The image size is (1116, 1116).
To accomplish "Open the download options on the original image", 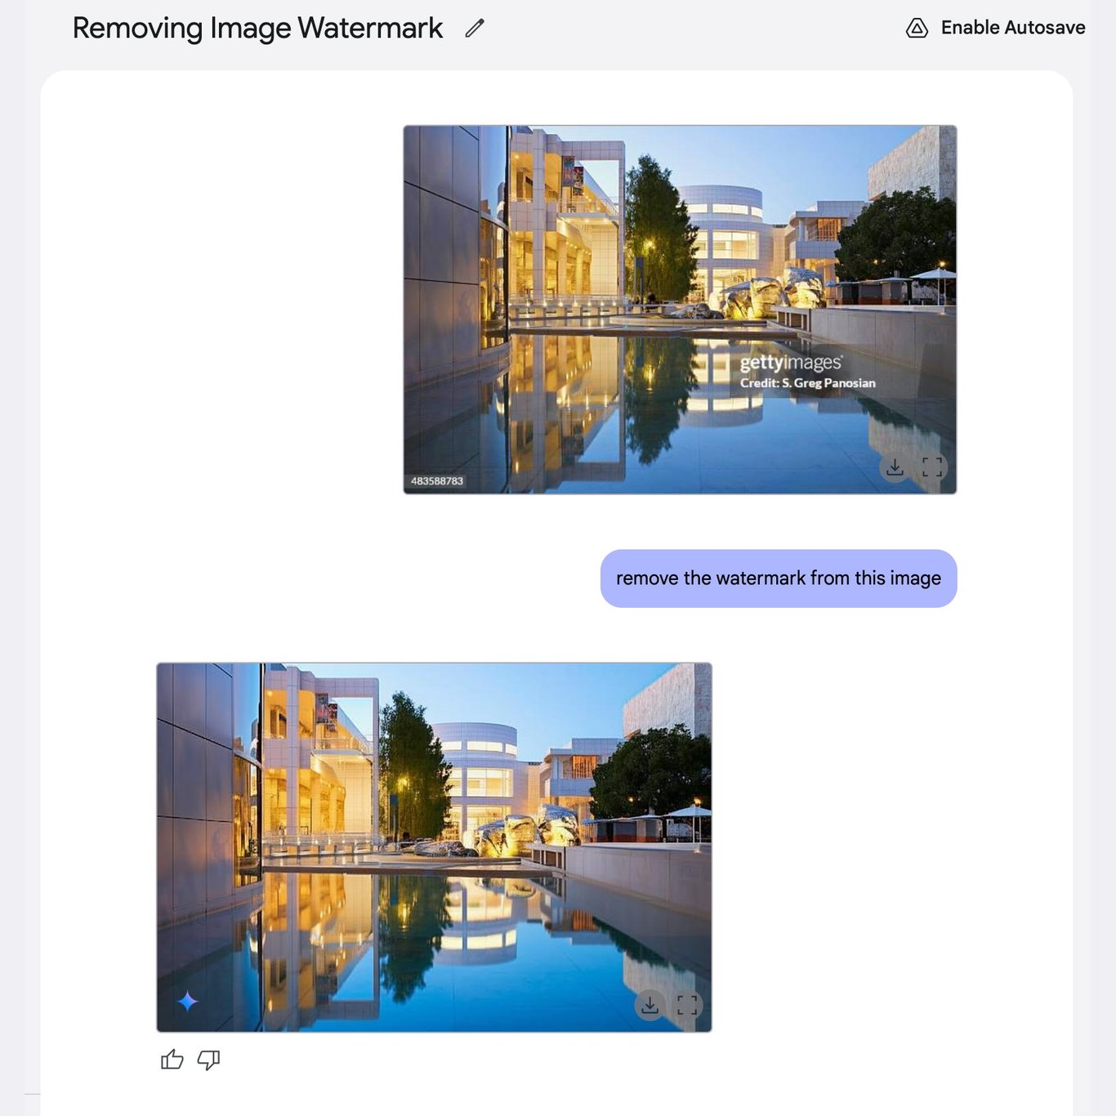I will coord(895,466).
